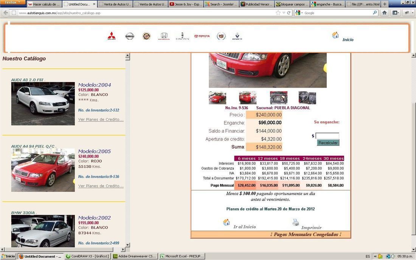
Task: Open the BMW 330iA photo in the catalog
Action: click(x=43, y=231)
